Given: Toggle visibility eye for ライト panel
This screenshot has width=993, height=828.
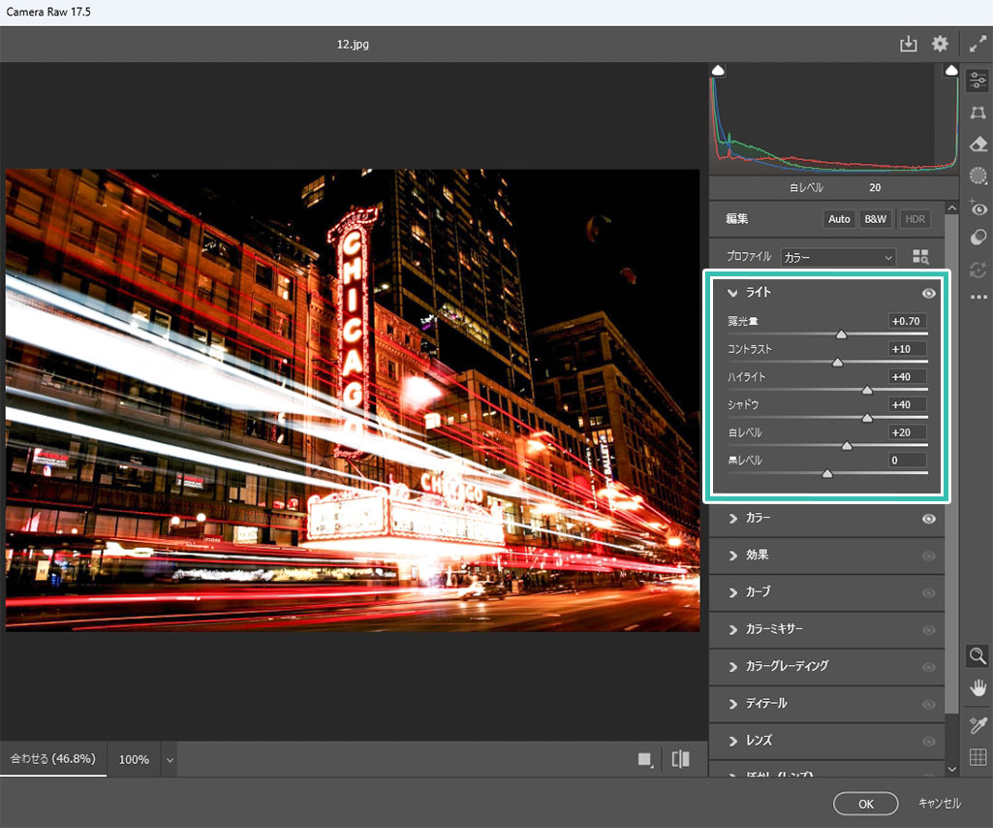Looking at the screenshot, I should coord(928,293).
